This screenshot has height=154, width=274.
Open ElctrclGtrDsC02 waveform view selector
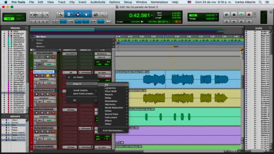(x=45, y=79)
